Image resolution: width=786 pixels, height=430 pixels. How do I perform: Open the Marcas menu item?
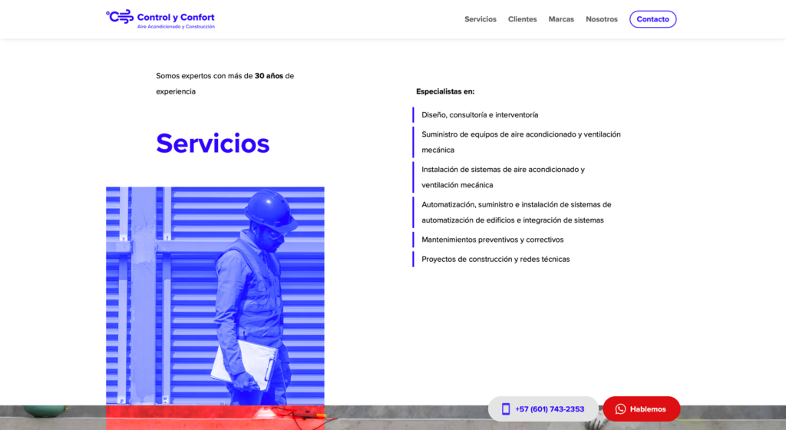pyautogui.click(x=561, y=19)
